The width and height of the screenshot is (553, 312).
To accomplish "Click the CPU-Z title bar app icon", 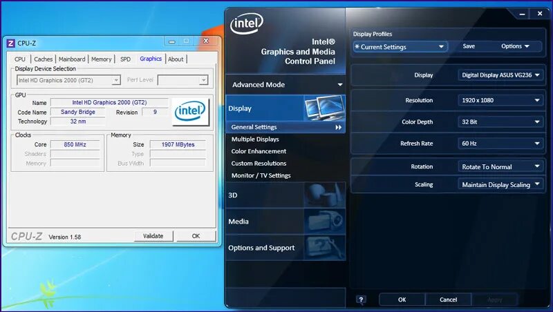I will click(11, 43).
